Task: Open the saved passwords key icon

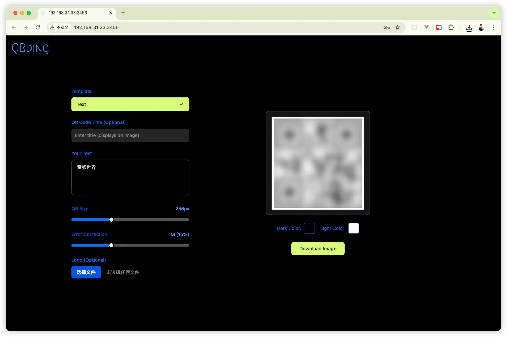Action: (x=387, y=27)
